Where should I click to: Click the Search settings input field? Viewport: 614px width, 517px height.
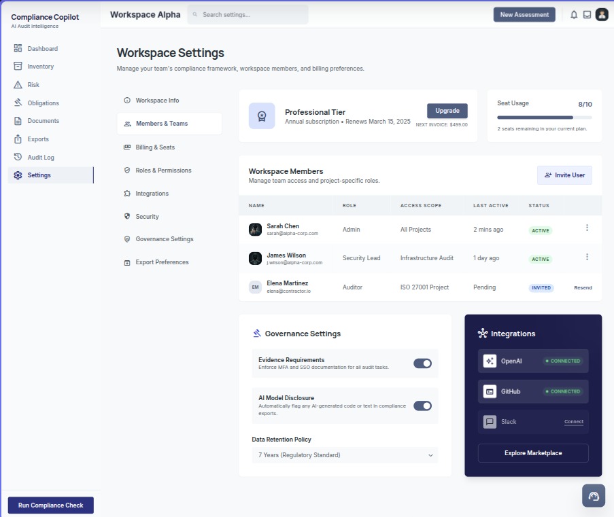point(248,14)
